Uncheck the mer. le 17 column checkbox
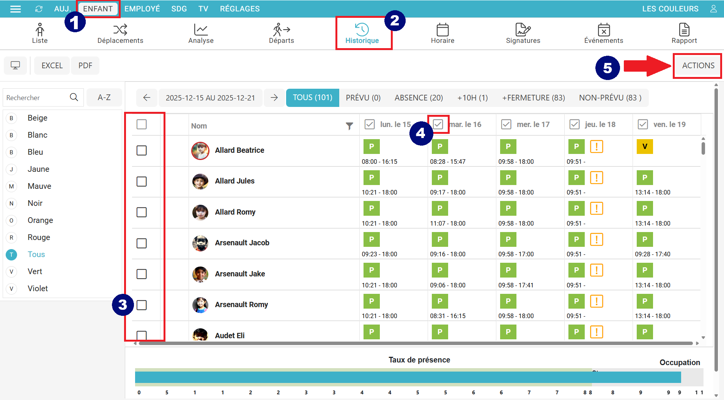The height and width of the screenshot is (400, 724). (x=506, y=124)
